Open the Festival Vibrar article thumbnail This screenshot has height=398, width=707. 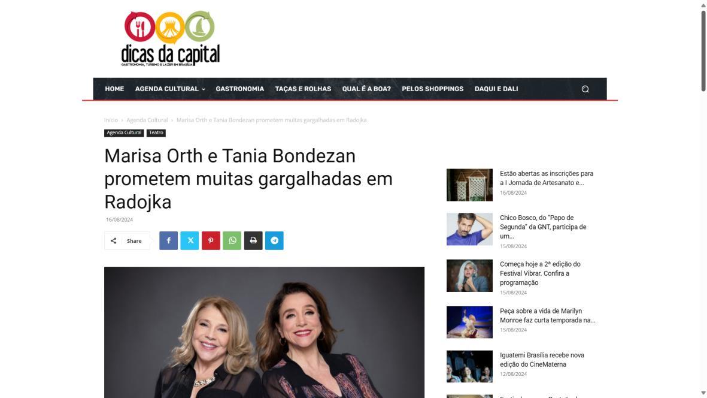pos(469,276)
